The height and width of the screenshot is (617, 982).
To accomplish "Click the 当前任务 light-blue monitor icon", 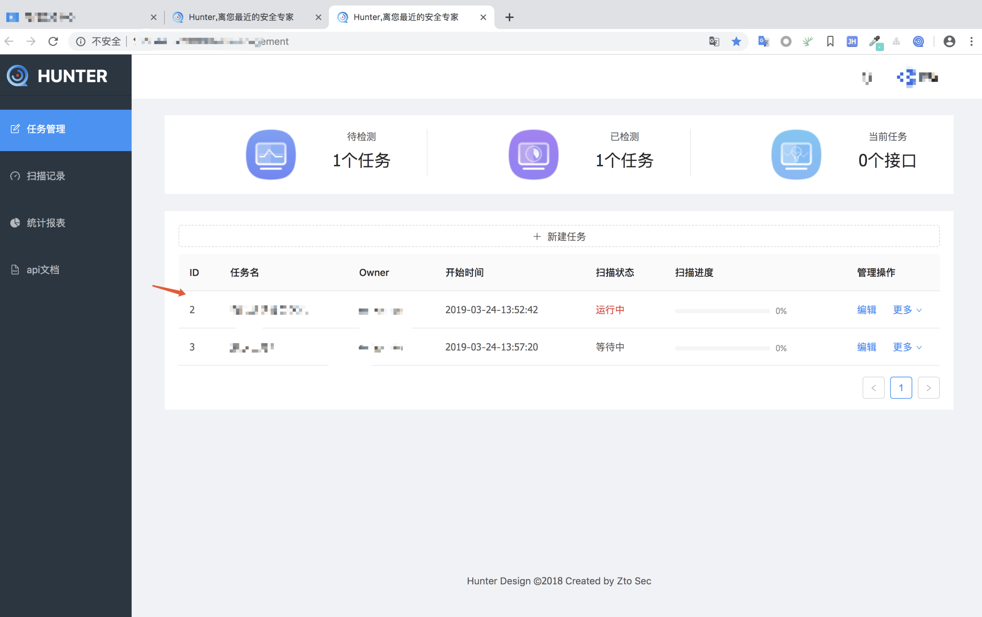I will point(796,155).
